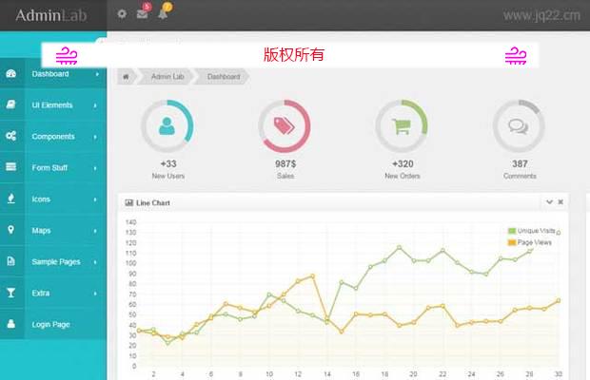This screenshot has width=590, height=380.
Task: Toggle Page Views series in chart legend
Action: click(533, 242)
